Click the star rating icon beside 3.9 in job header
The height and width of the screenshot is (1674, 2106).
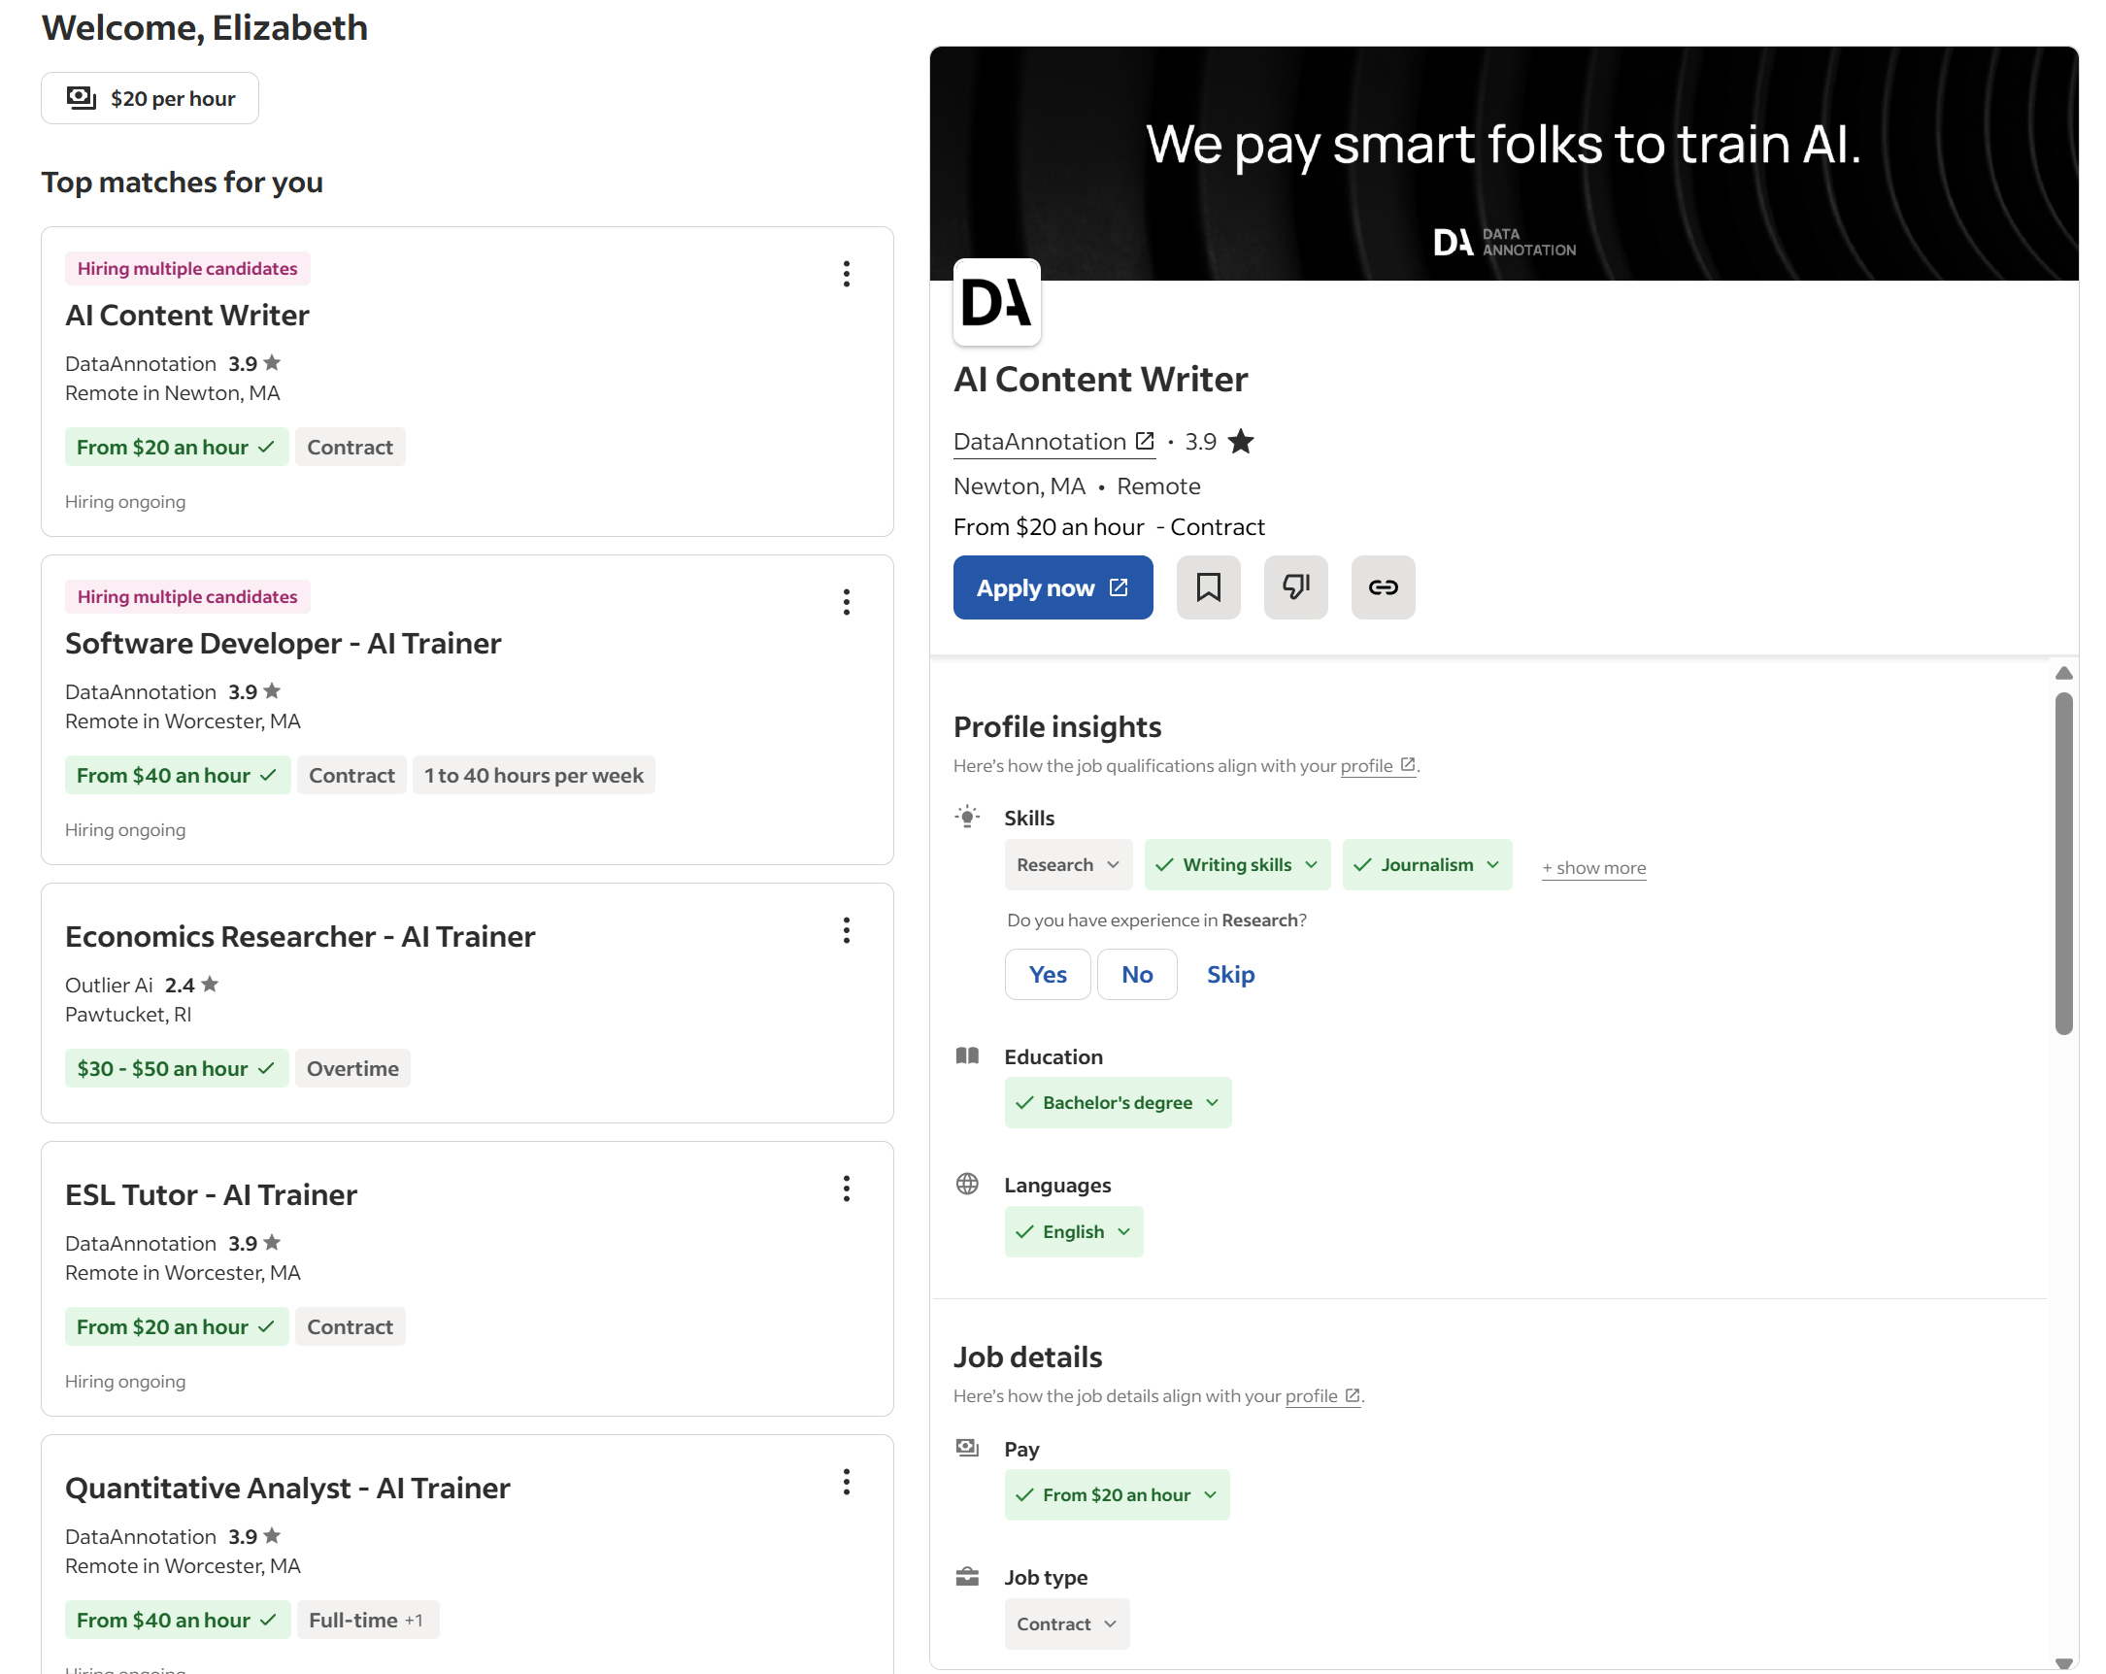click(x=1241, y=442)
